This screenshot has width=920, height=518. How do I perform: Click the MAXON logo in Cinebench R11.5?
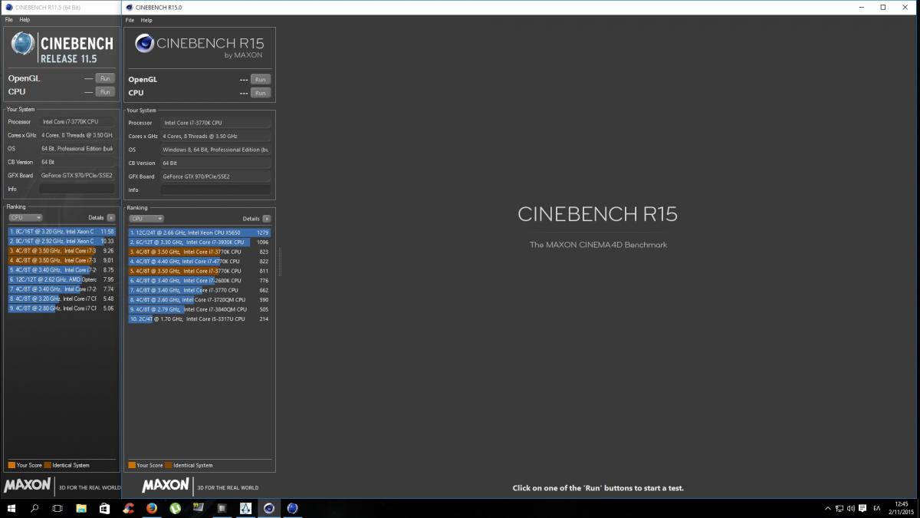[28, 485]
